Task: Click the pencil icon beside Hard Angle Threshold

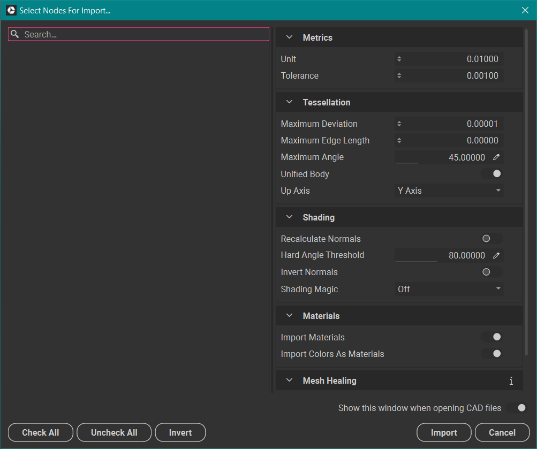Action: 496,255
